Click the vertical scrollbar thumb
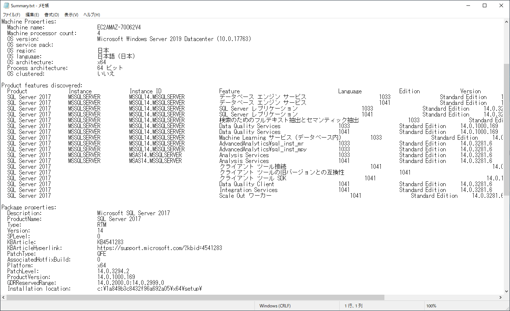This screenshot has width=510, height=311. click(x=507, y=129)
